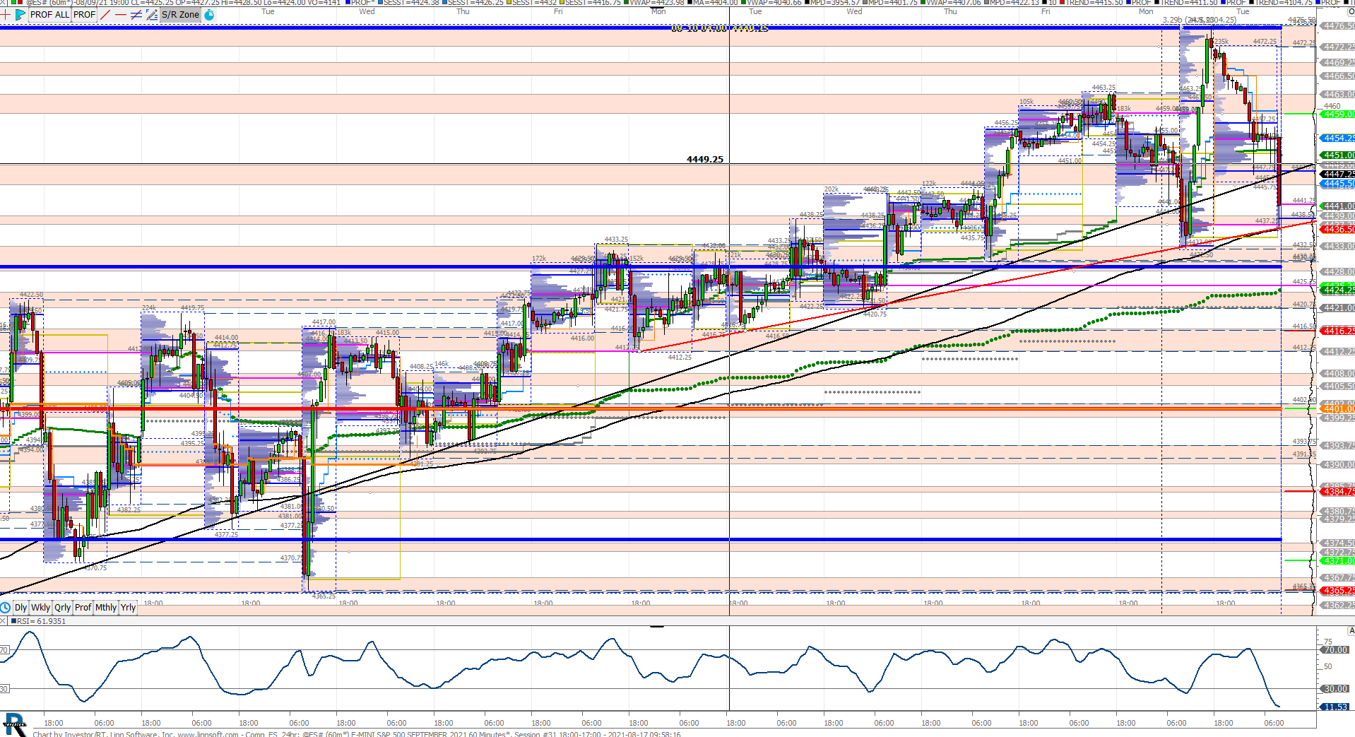Toggle the PROF ALL profiles button

click(x=49, y=14)
